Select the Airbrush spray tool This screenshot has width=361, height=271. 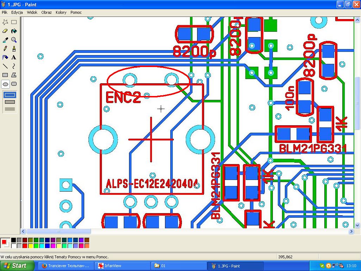click(x=5, y=58)
